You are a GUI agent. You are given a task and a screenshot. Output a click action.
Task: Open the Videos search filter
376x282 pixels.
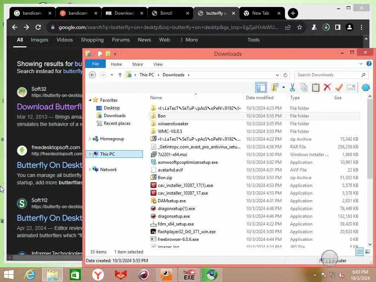point(65,40)
